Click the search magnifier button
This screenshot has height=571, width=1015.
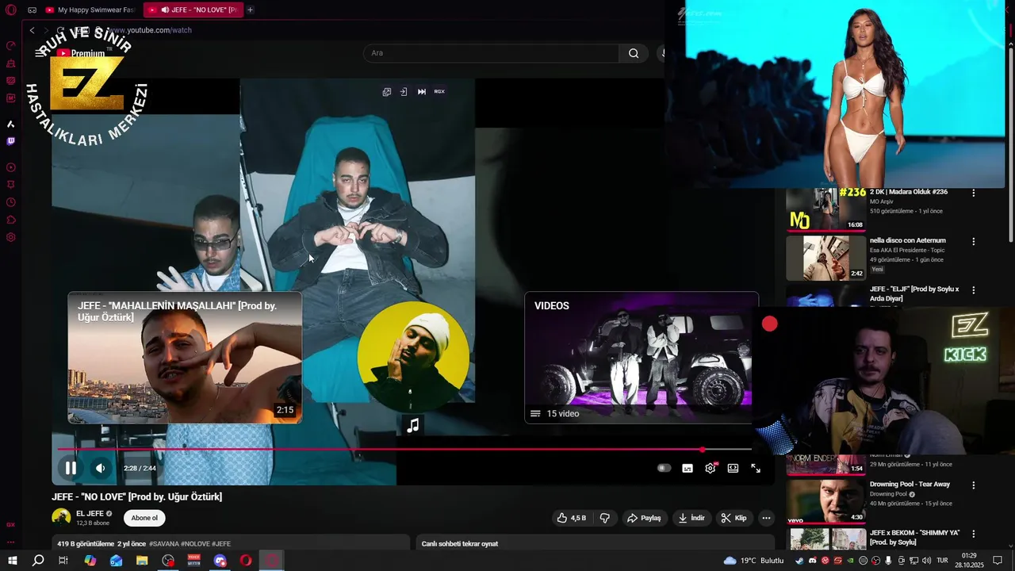point(634,53)
